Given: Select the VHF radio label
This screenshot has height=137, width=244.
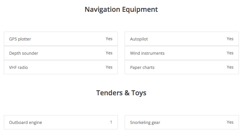Looking at the screenshot, I should pos(18,67).
